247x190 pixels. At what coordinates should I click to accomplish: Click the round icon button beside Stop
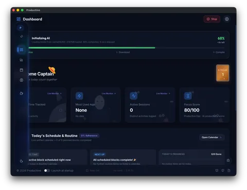pyautogui.click(x=227, y=19)
